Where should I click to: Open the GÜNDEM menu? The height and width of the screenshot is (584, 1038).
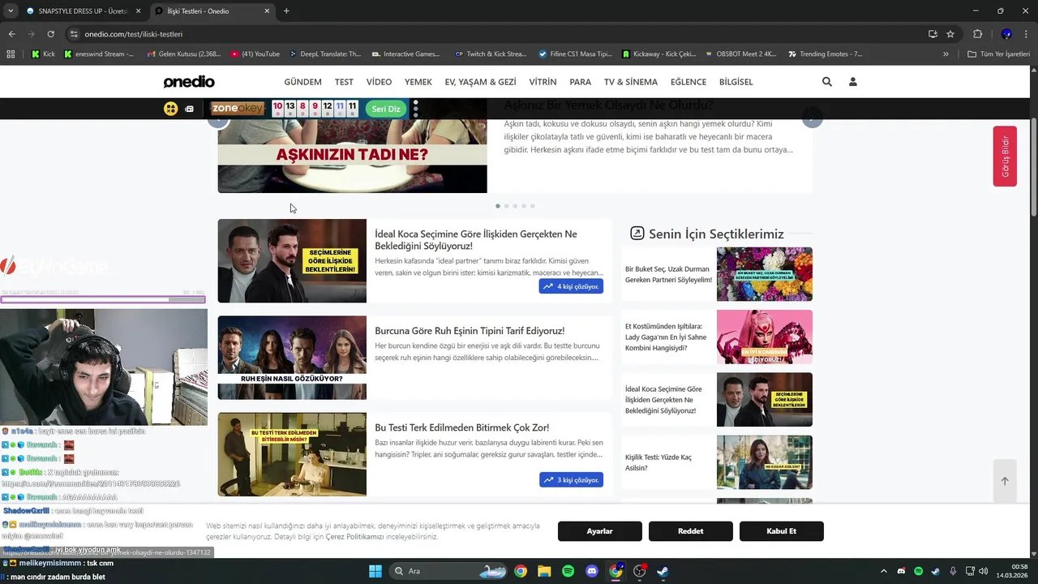coord(302,82)
